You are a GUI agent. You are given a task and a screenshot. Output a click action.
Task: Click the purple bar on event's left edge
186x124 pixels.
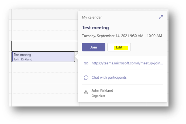[x=12, y=57]
